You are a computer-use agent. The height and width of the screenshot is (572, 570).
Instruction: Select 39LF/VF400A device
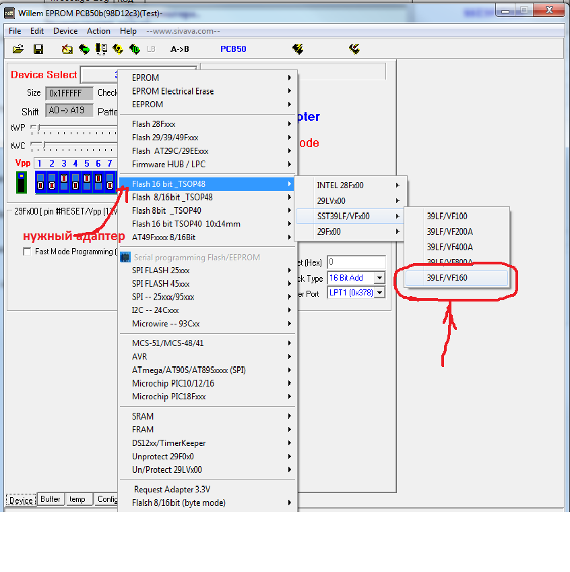pos(457,248)
